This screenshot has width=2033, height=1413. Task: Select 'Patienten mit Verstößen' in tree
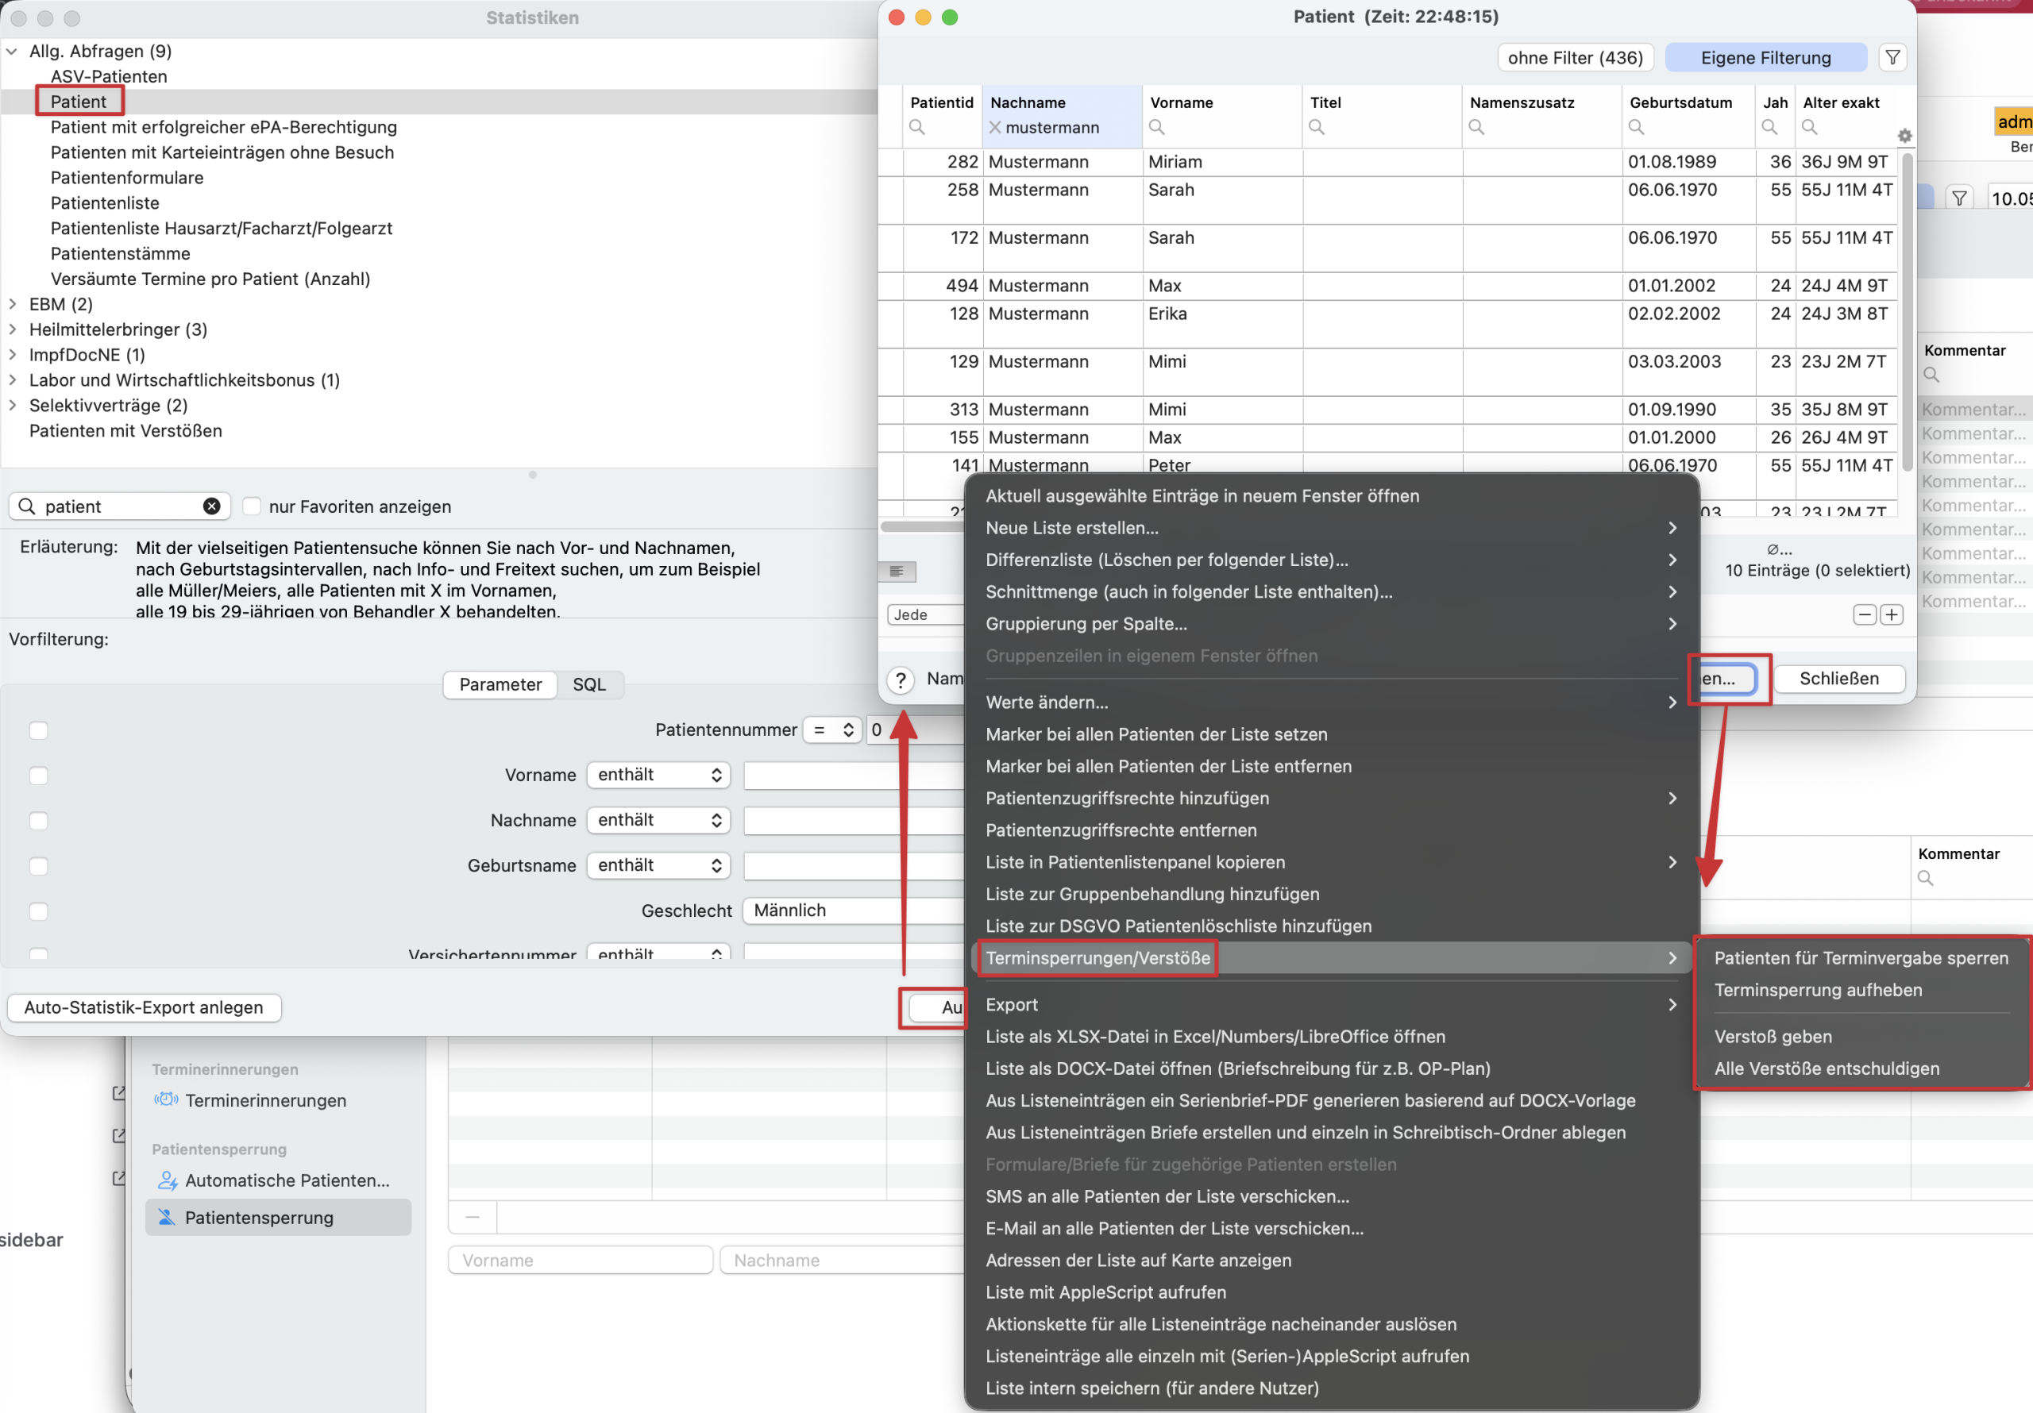(125, 431)
